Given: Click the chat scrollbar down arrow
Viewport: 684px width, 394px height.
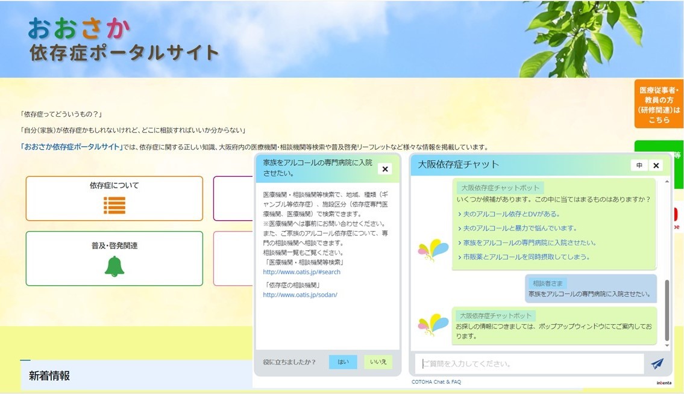Looking at the screenshot, I should 667,345.
